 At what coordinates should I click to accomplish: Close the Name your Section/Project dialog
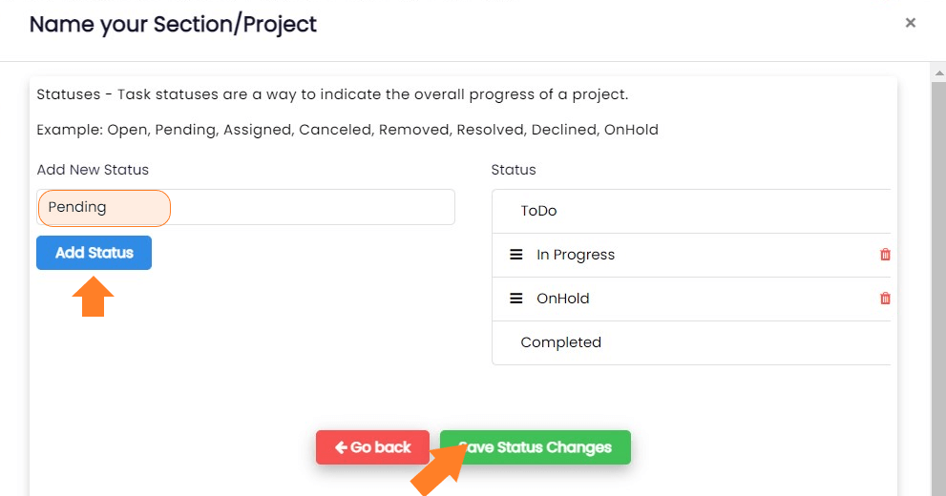[x=911, y=23]
